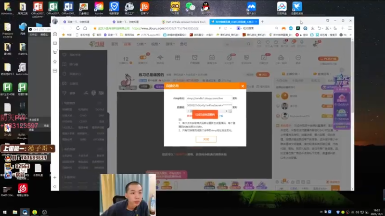385x216 pixels.
Task: Launch Xunlei blue bird desktop icon
Action: (x=297, y=8)
